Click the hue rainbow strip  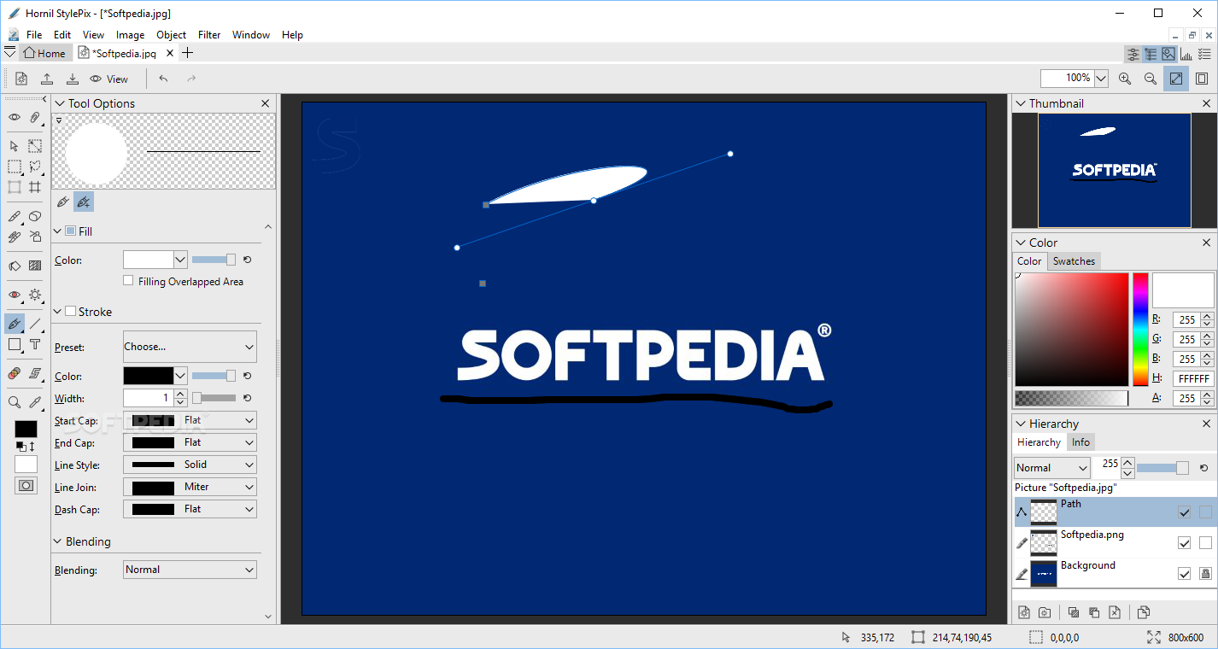point(1140,330)
